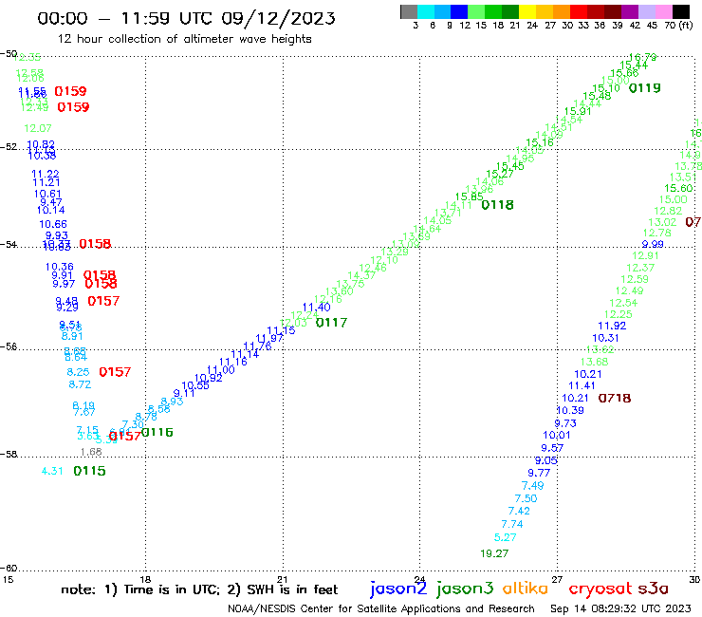
Task: Click the track time label '0117'
Action: [331, 323]
